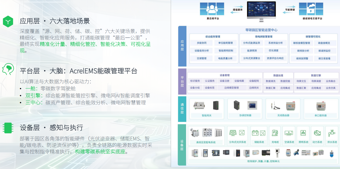The height and width of the screenshot is (169, 340).
Task: Click the brain head platform layer icon
Action: click(x=8, y=69)
